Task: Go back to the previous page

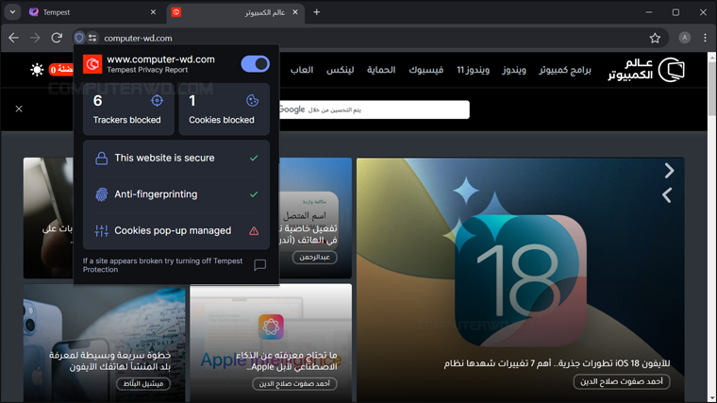Action: tap(14, 38)
